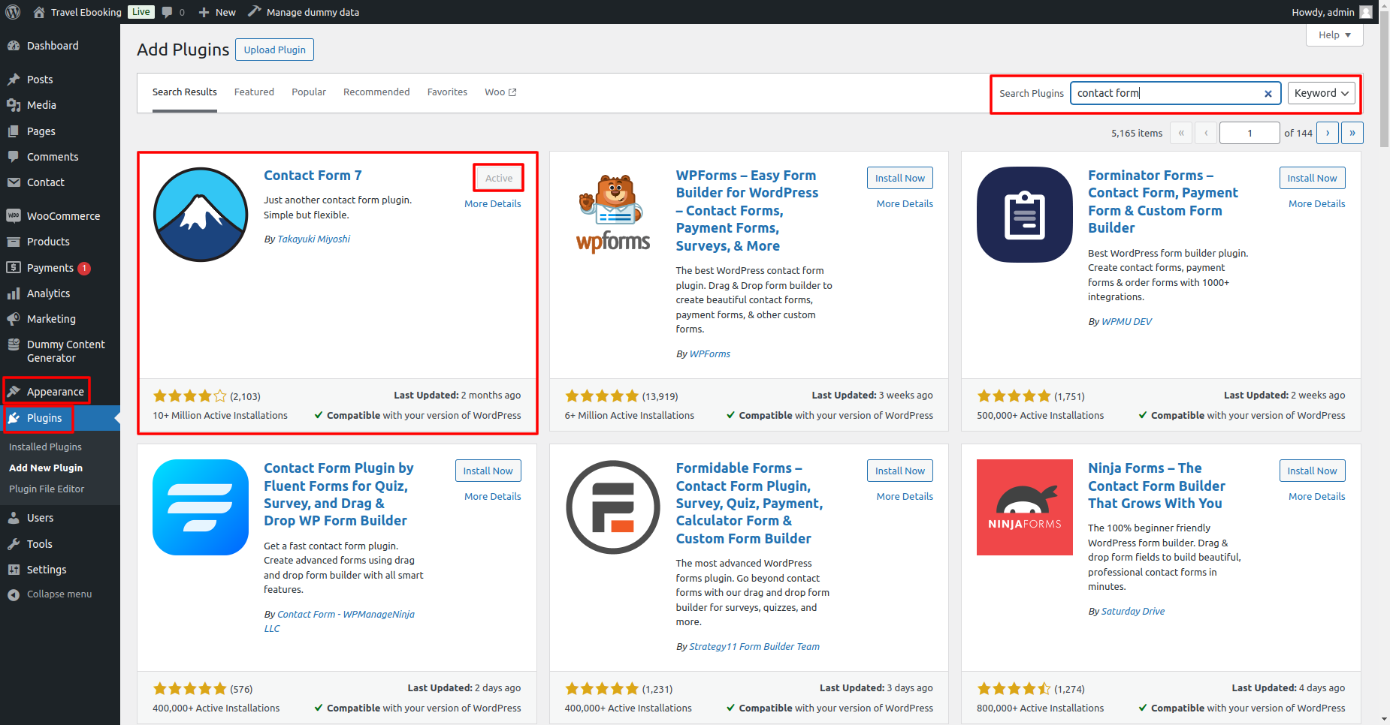Open the comments bubble in admin bar
1390x725 pixels.
[x=172, y=12]
